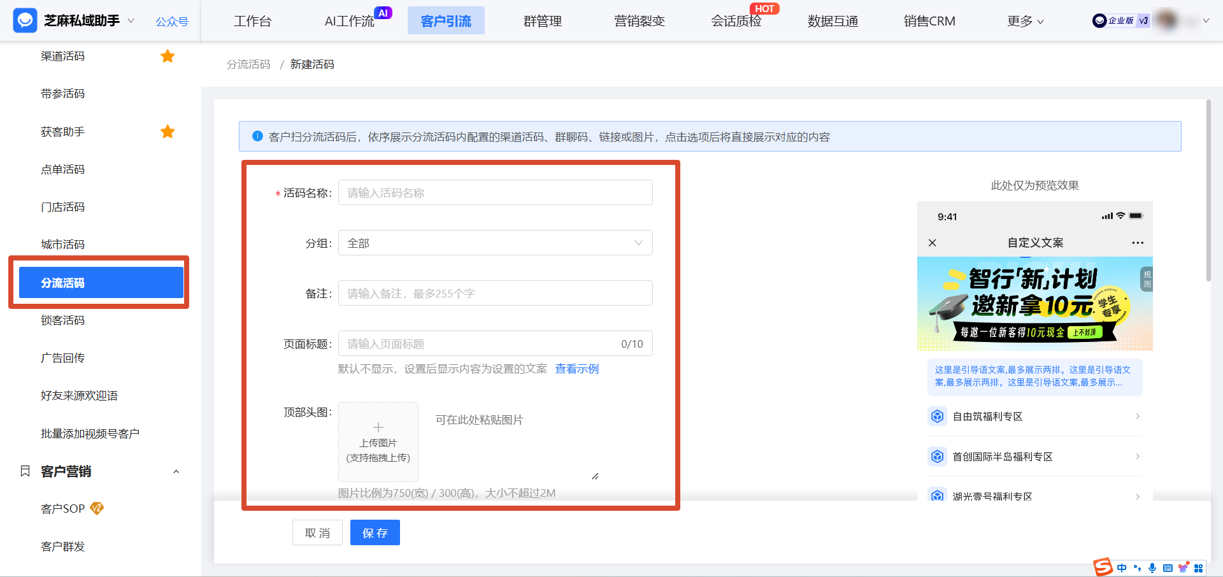Click the AI badge above AI工作流
Image resolution: width=1223 pixels, height=577 pixels.
(383, 13)
